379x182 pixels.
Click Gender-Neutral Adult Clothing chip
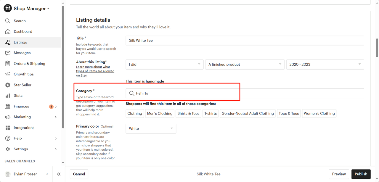248,113
